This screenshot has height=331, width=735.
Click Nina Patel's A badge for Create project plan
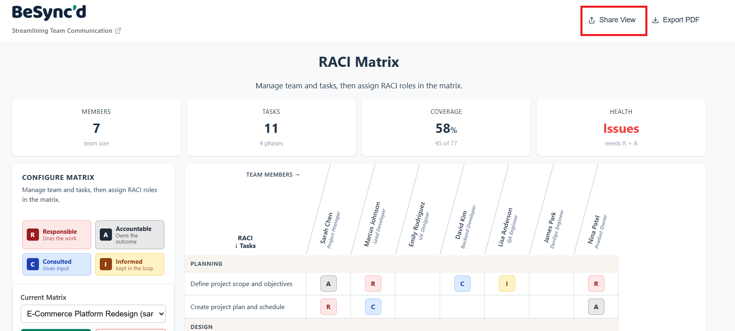[596, 307]
